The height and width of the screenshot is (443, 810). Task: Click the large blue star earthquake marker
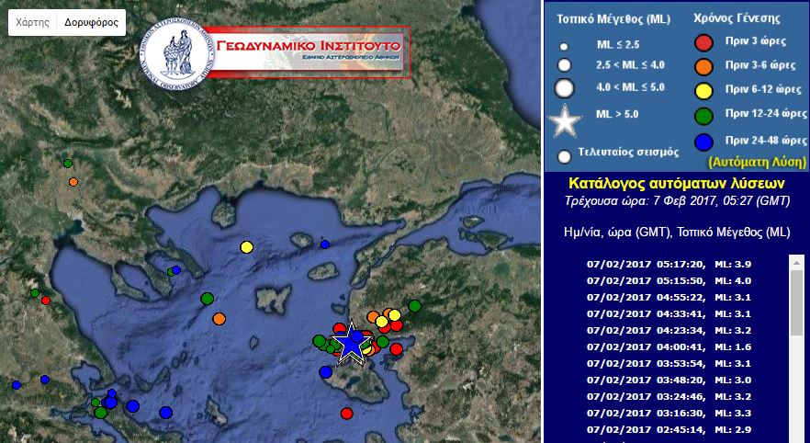coord(353,342)
